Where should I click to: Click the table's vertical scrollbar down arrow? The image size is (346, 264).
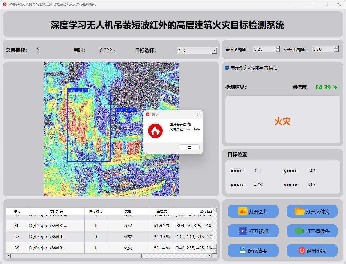pos(214,251)
